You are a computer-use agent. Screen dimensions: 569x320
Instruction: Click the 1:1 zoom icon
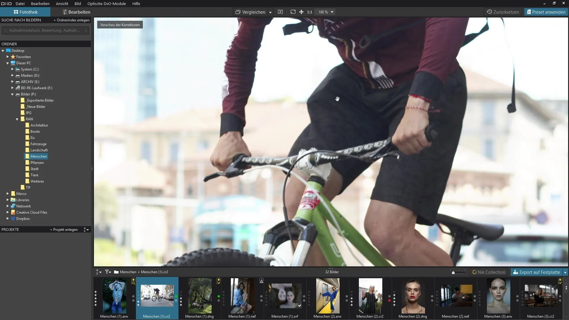point(310,12)
